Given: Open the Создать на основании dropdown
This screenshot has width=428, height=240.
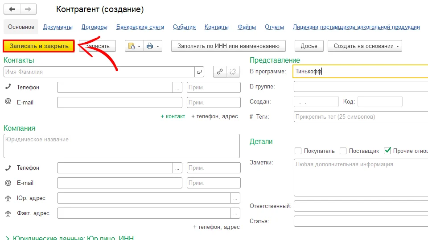Looking at the screenshot, I should click(365, 46).
